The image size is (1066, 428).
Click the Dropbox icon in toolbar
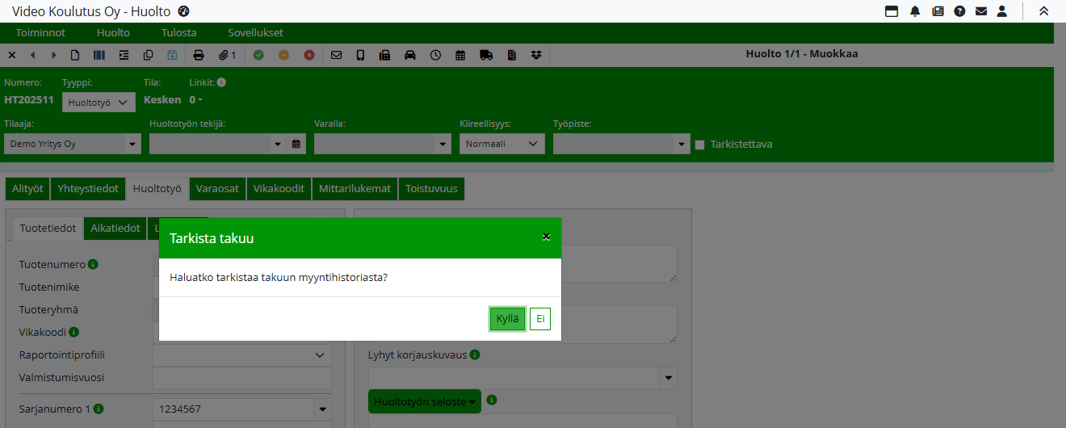(536, 55)
